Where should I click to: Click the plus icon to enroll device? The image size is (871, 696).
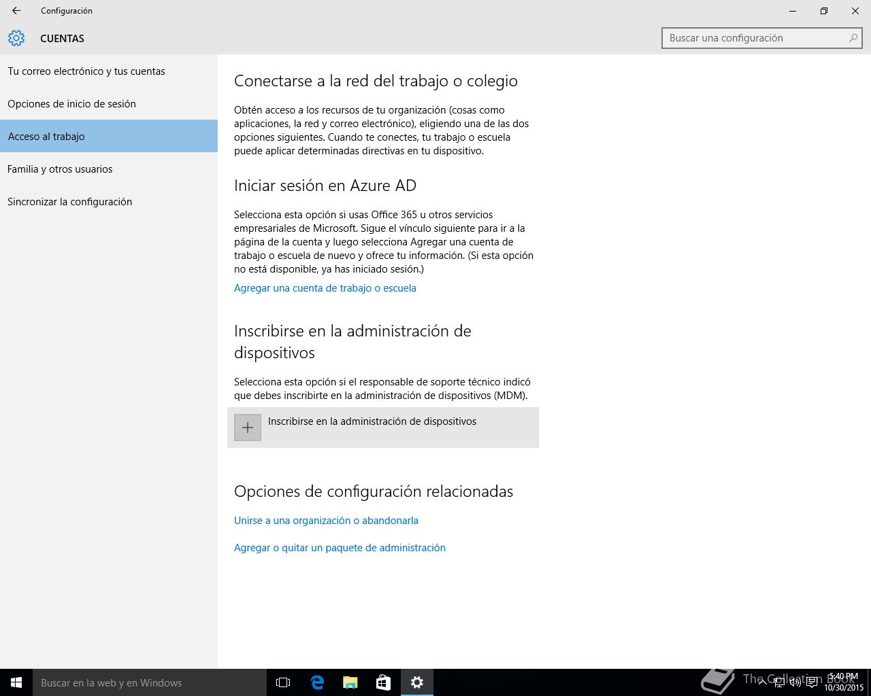(x=248, y=428)
